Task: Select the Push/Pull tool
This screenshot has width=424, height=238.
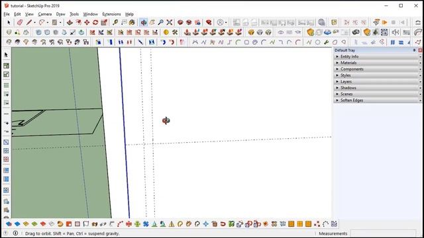Action: tap(70, 22)
